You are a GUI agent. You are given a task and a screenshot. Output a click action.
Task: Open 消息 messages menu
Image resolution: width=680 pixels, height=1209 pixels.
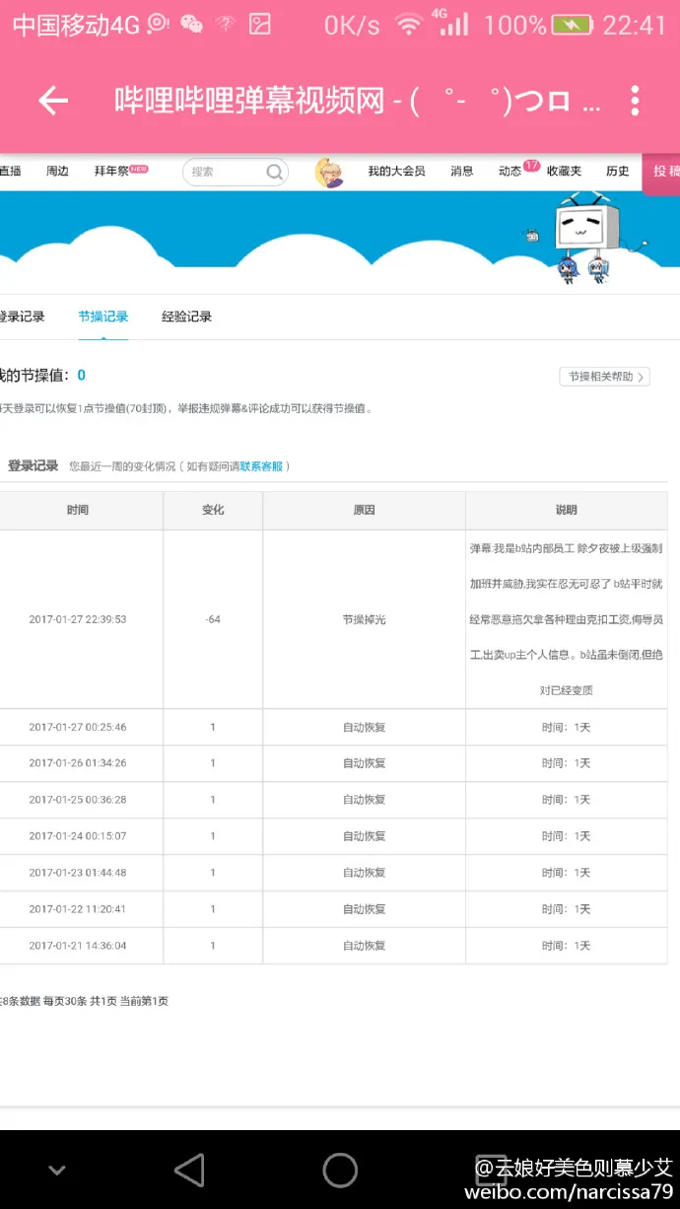(462, 171)
